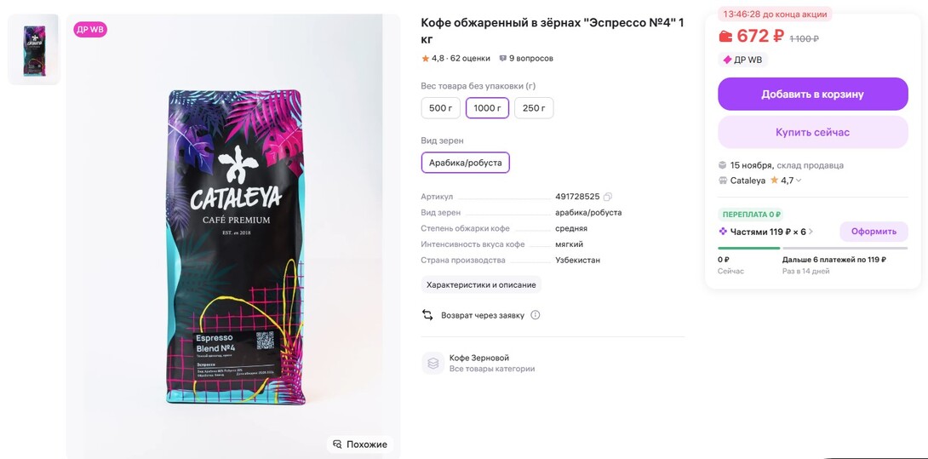This screenshot has width=928, height=459.
Task: Click the questions speech bubble icon
Action: 502,59
